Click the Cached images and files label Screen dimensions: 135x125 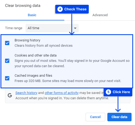tap(33, 76)
